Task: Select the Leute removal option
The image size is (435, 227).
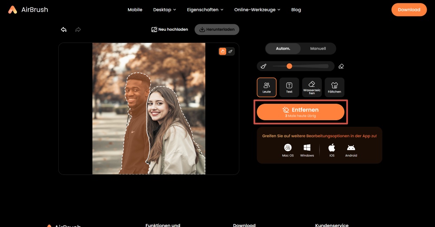Action: (267, 87)
